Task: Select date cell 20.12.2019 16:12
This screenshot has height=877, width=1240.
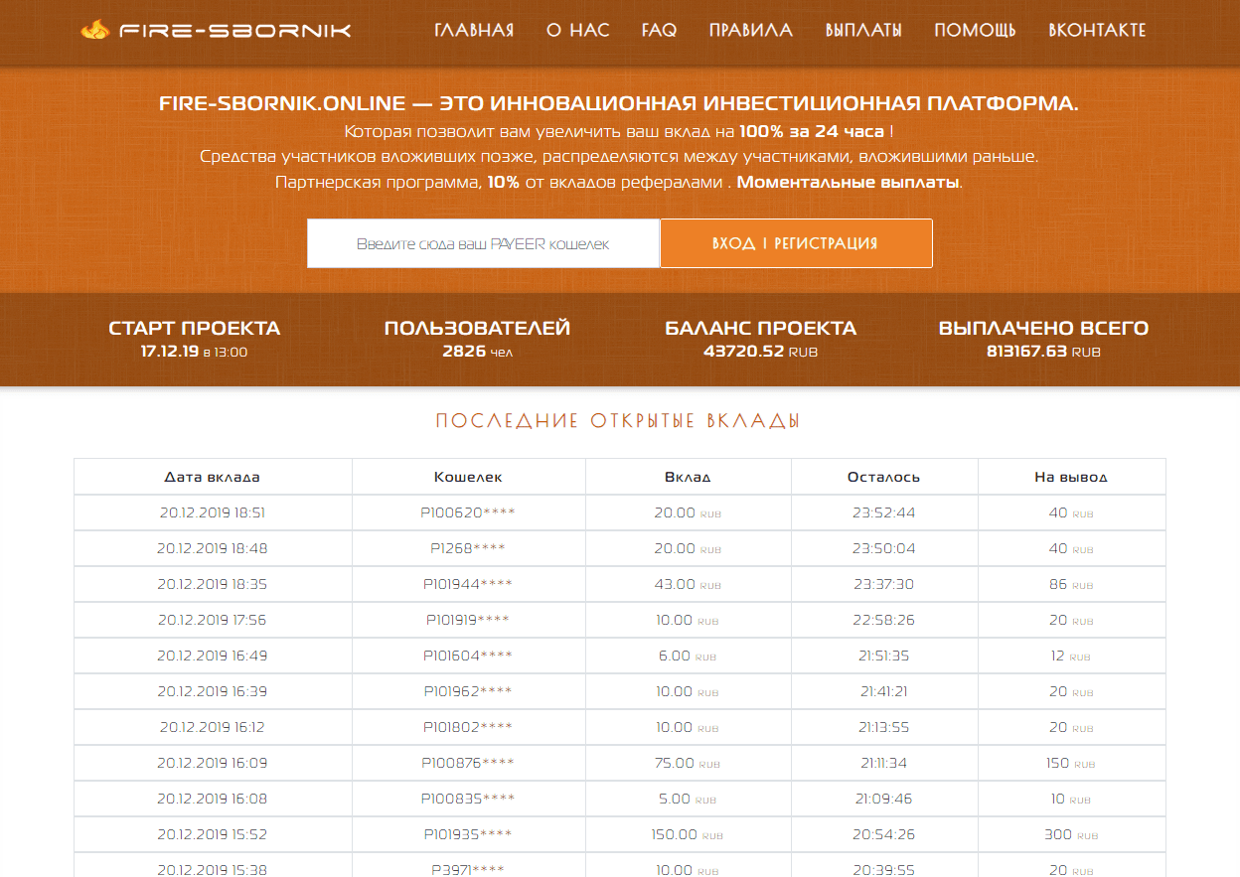Action: (x=213, y=727)
